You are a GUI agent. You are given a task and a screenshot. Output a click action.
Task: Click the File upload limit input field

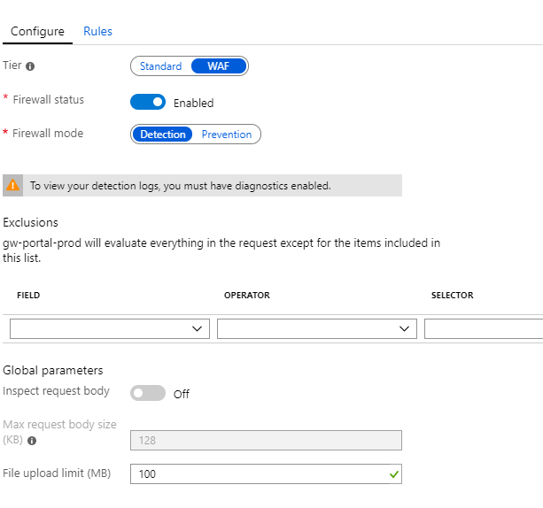tap(257, 474)
